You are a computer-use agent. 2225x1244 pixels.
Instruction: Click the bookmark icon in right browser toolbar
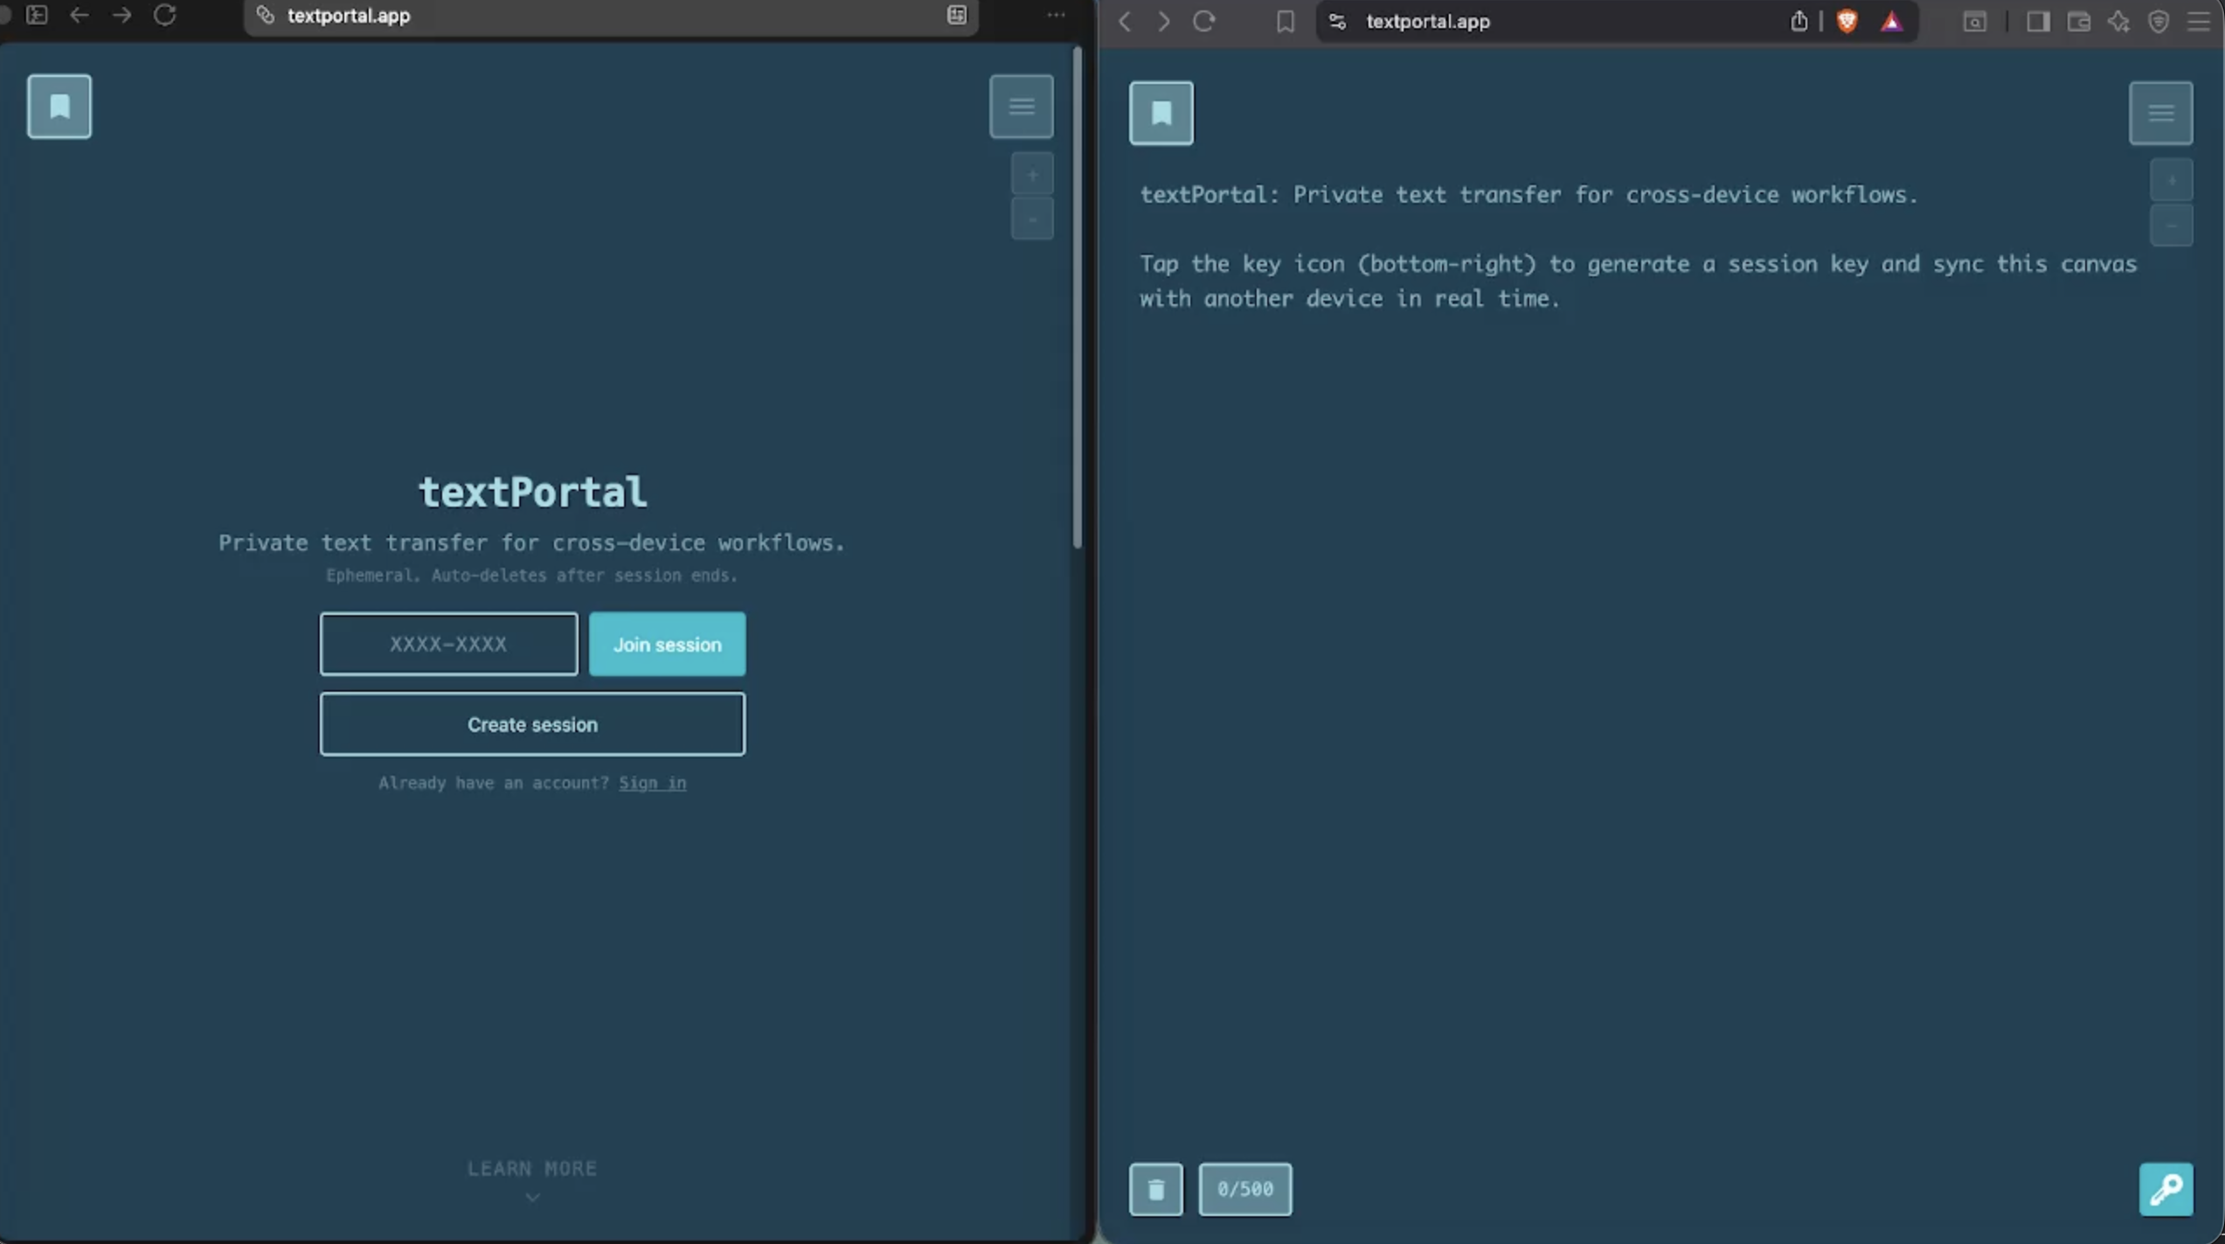1286,21
